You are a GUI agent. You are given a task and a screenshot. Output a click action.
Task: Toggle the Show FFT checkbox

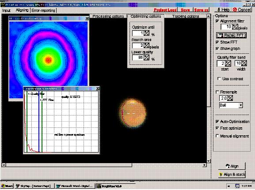[217, 42]
